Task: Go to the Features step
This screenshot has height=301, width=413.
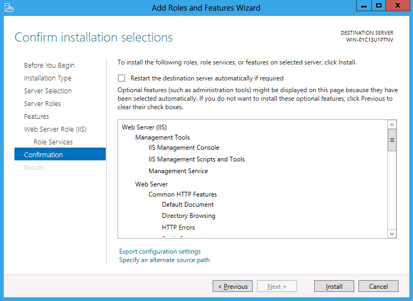Action: pos(36,116)
